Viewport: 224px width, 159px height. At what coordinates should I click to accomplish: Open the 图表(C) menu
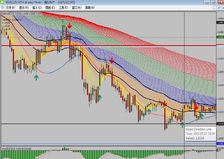coord(50,8)
